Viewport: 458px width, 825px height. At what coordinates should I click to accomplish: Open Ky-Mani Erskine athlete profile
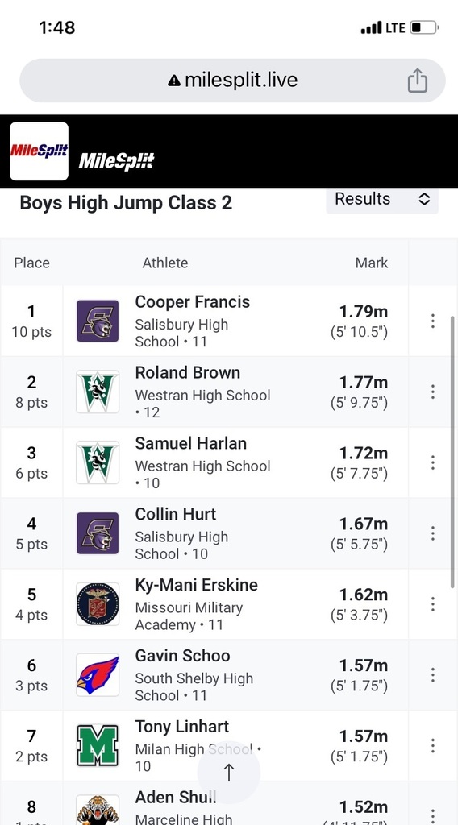pyautogui.click(x=197, y=585)
